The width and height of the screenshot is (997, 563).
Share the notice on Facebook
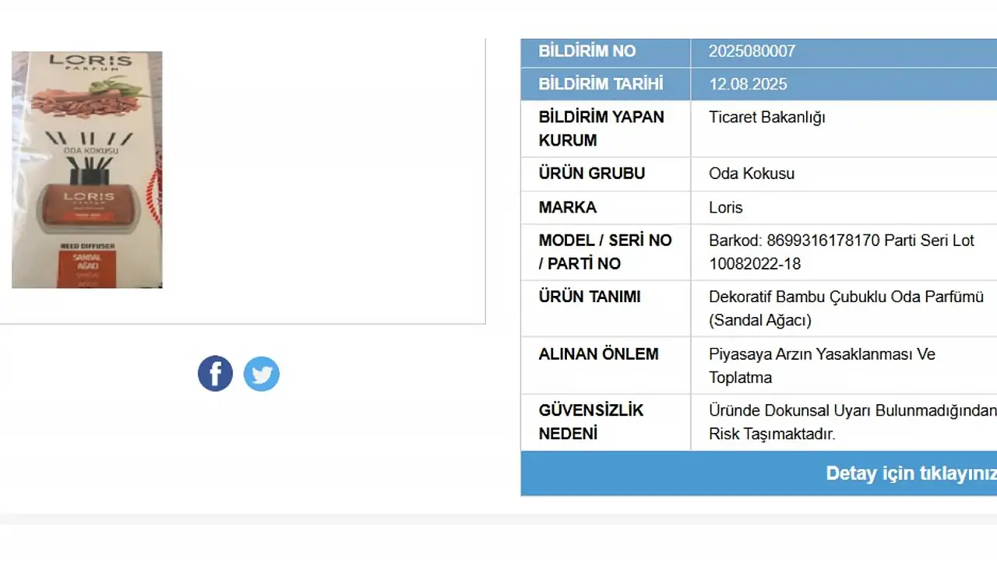coord(215,374)
